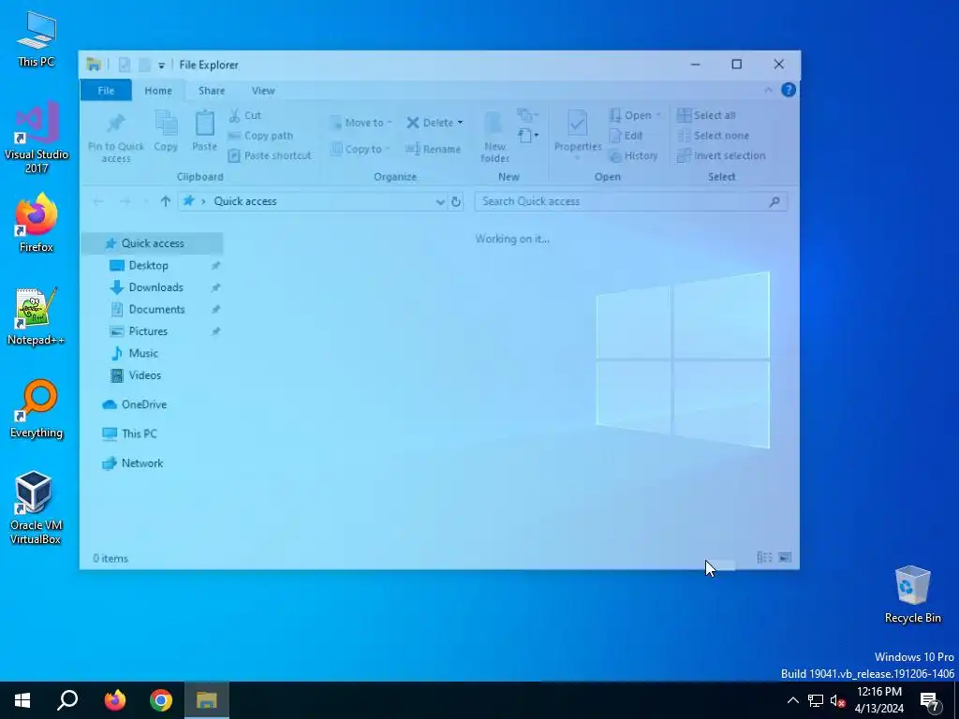Expand the Open dropdown in ribbon

[658, 115]
